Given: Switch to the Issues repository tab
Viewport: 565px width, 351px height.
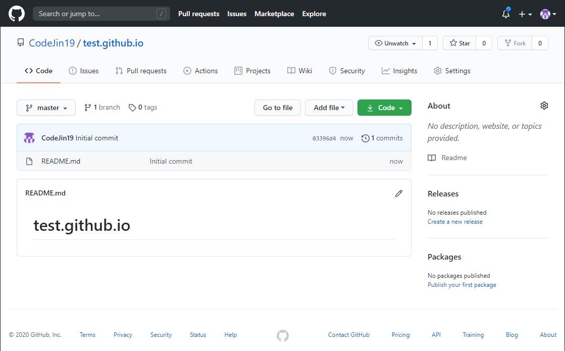Looking at the screenshot, I should [x=84, y=71].
